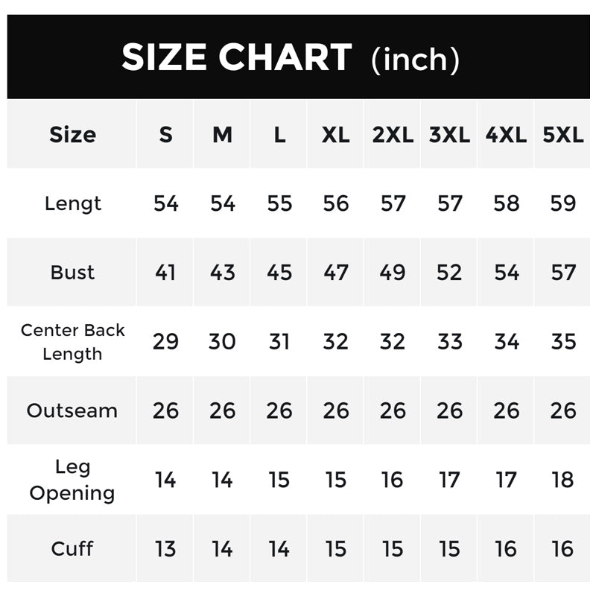Image resolution: width=596 pixels, height=596 pixels.
Task: Click the Leg Opening row label
Action: coord(72,480)
